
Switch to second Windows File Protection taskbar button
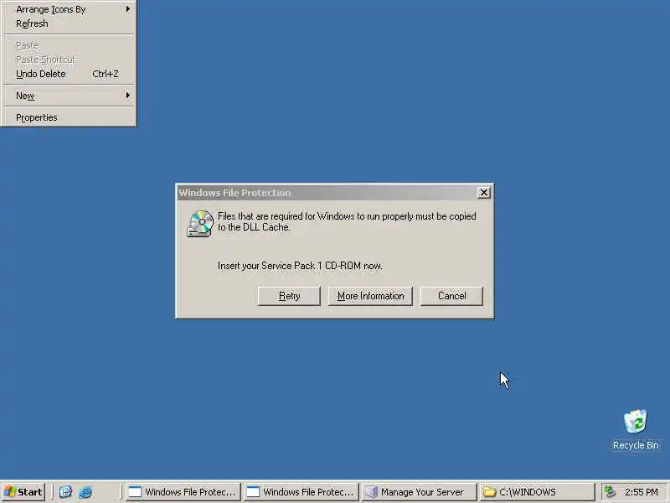pos(301,492)
